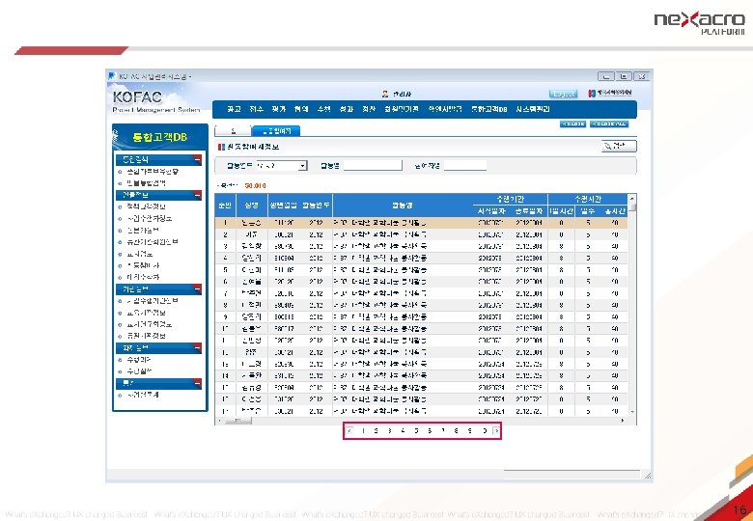Click the horizontal scrollbar thumb
Image resolution: width=753 pixels, height=521 pixels.
(x=237, y=421)
